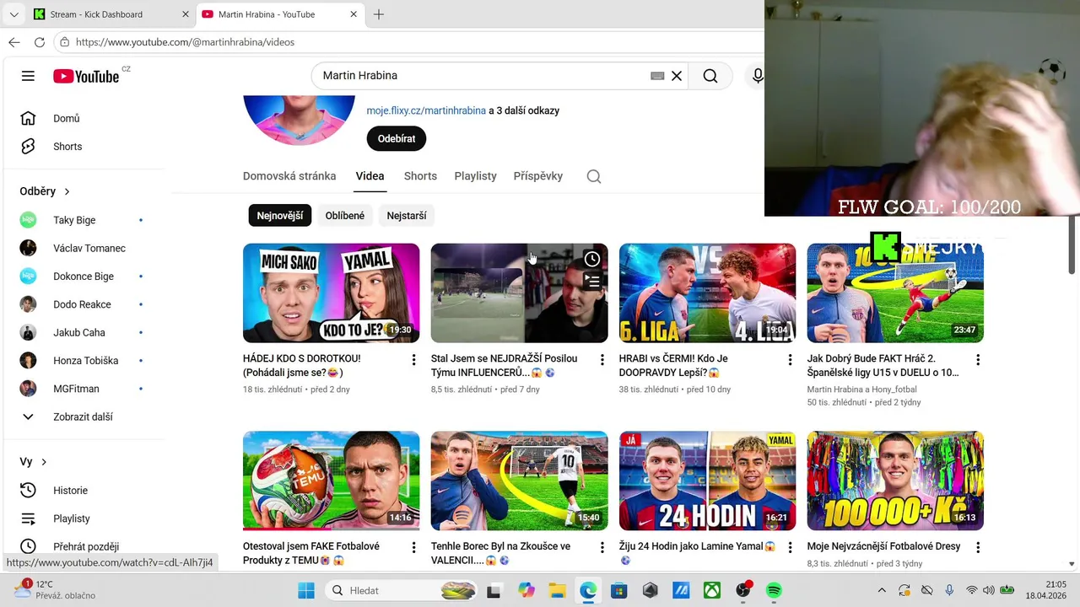Open Spotify from the taskbar
Image resolution: width=1080 pixels, height=607 pixels.
774,590
